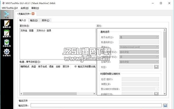Open the chapter editor (编辑章节) tool
The height and width of the screenshot is (109, 174).
(x=7, y=34)
